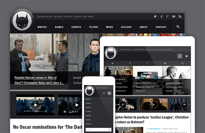Play the rightmost tablet carousel video

[184, 104]
